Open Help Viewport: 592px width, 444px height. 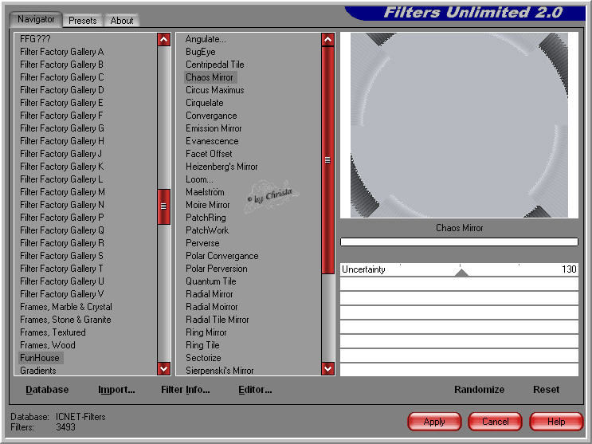[556, 422]
